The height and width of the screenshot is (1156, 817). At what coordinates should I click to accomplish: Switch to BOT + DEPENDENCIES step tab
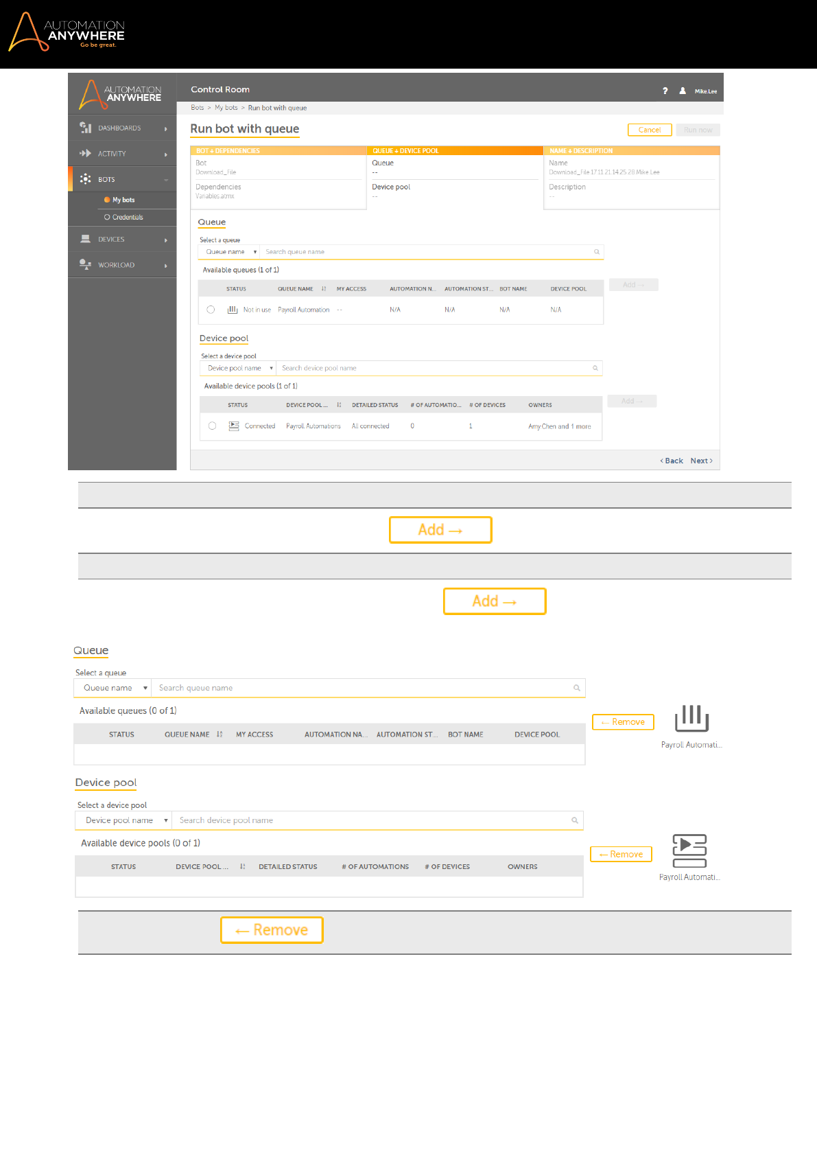pos(279,150)
